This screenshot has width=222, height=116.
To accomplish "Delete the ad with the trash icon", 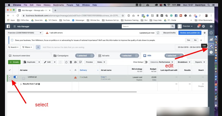I will click(71, 62).
